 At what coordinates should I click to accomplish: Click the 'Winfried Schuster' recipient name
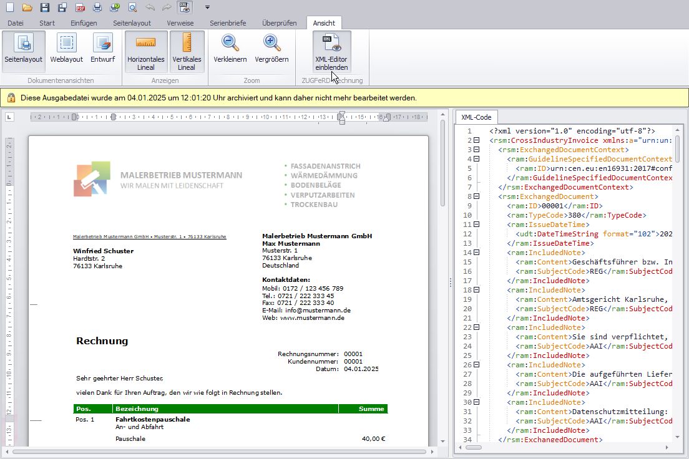tap(103, 251)
